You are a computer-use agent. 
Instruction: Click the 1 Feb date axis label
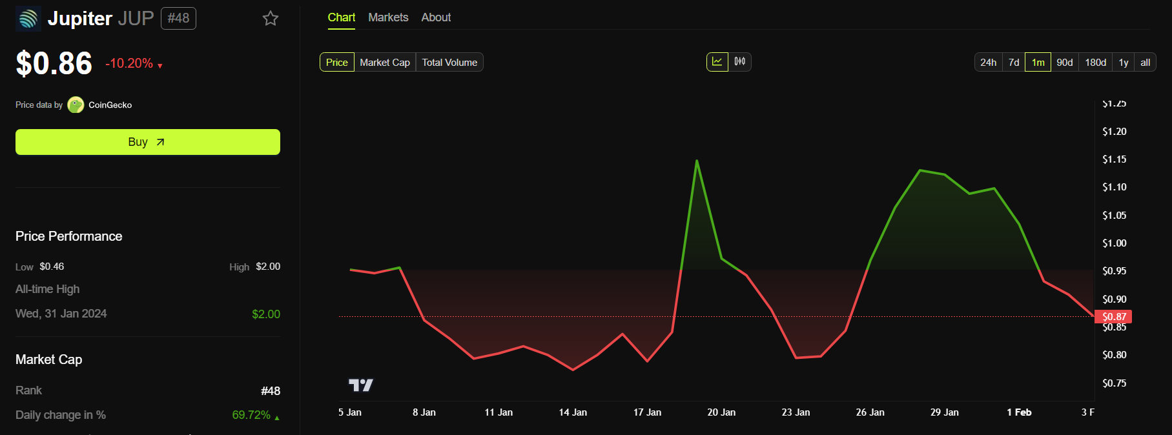coord(1019,412)
